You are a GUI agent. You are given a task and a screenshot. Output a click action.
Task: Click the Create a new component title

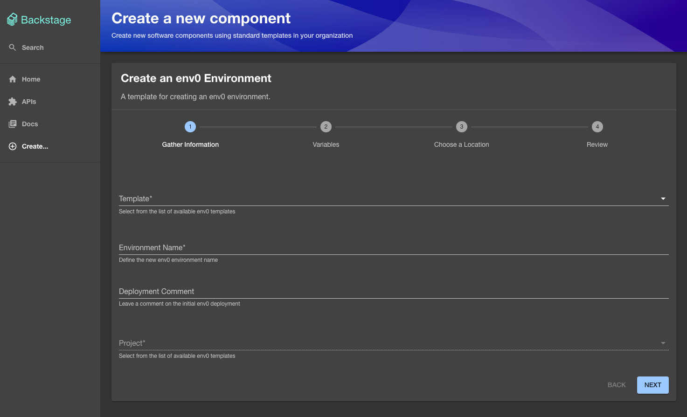(x=201, y=18)
